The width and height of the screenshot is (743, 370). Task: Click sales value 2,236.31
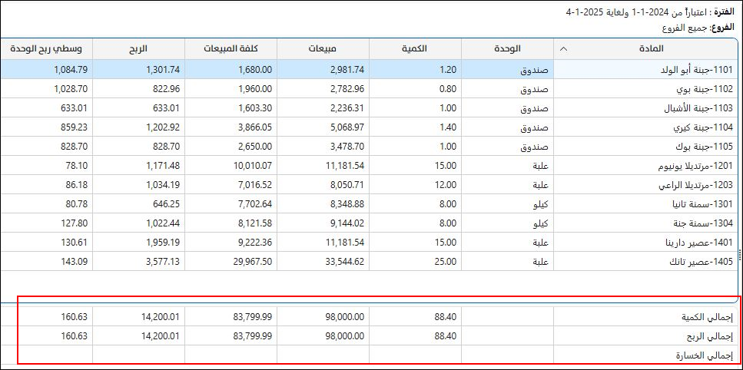[x=348, y=108]
